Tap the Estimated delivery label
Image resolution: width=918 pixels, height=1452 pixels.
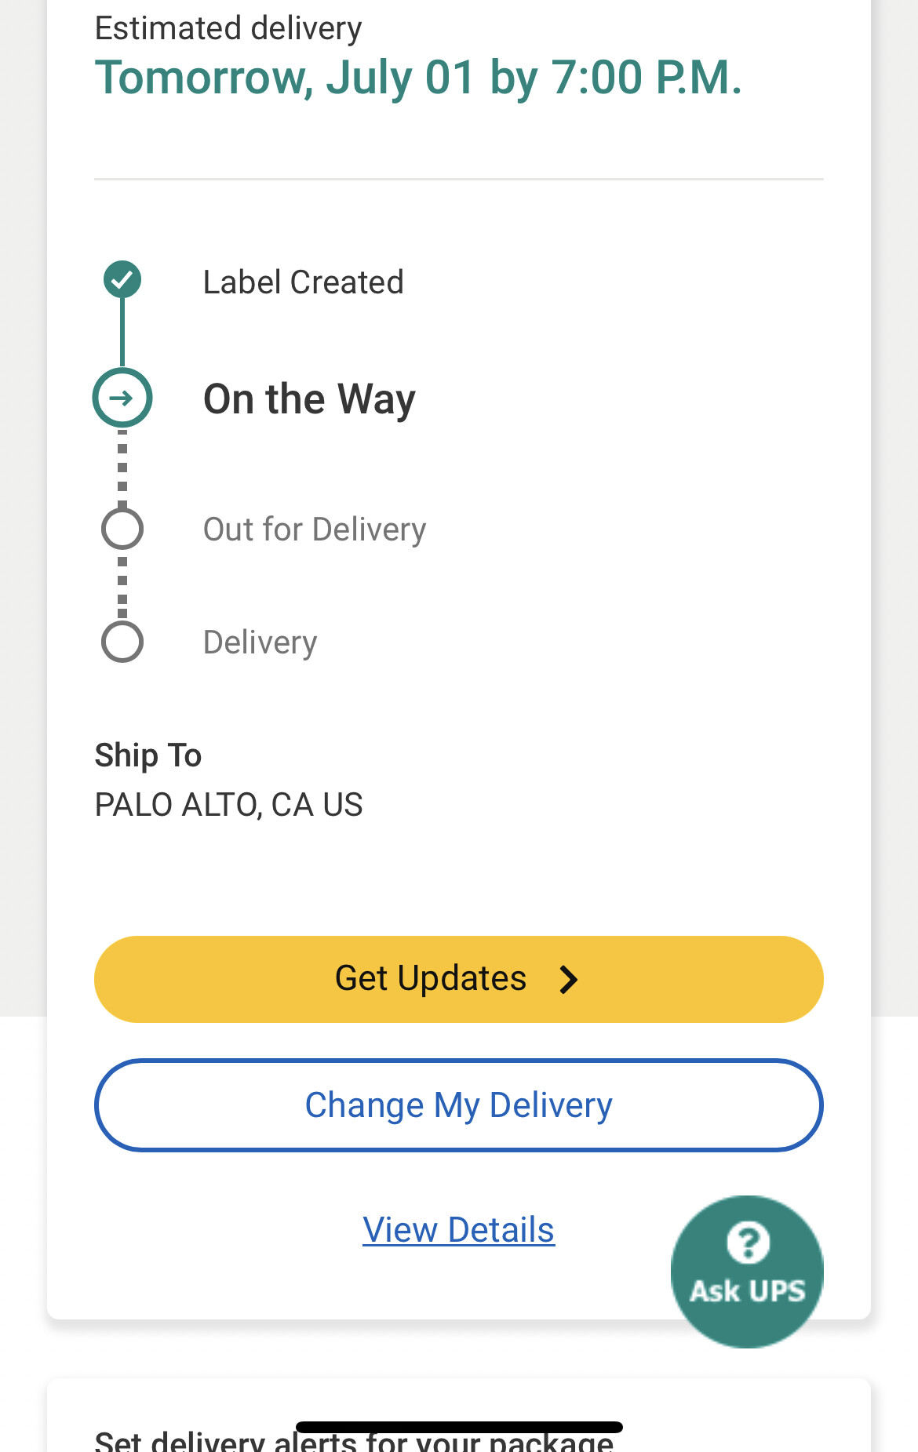[228, 28]
